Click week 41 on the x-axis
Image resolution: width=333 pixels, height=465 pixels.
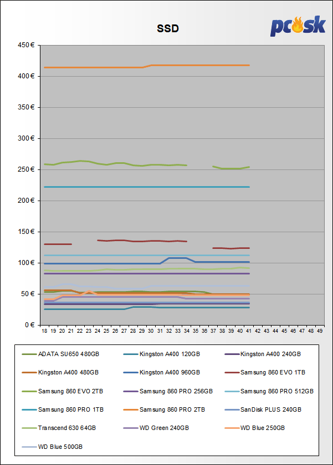[249, 331]
